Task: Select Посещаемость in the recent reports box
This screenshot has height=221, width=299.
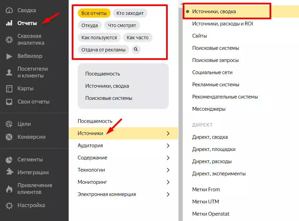Action: coord(102,74)
